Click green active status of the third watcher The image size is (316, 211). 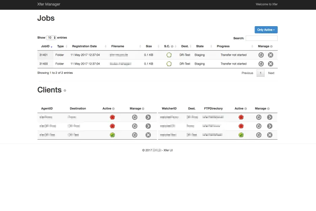coord(241,135)
